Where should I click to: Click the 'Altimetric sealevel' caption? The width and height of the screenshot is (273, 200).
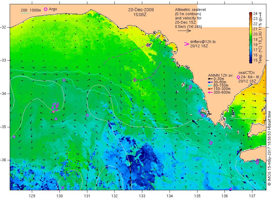[190, 10]
